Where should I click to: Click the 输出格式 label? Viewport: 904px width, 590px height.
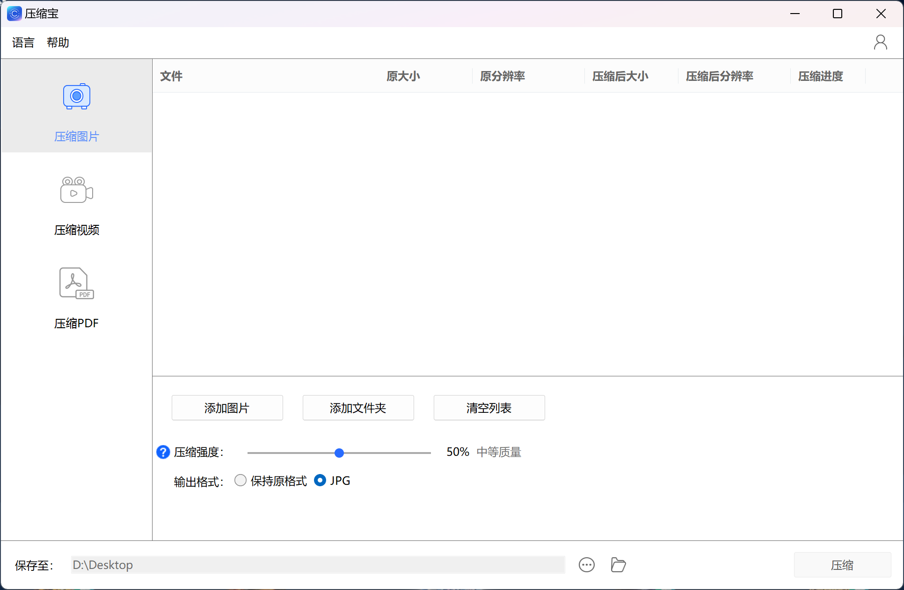point(199,482)
